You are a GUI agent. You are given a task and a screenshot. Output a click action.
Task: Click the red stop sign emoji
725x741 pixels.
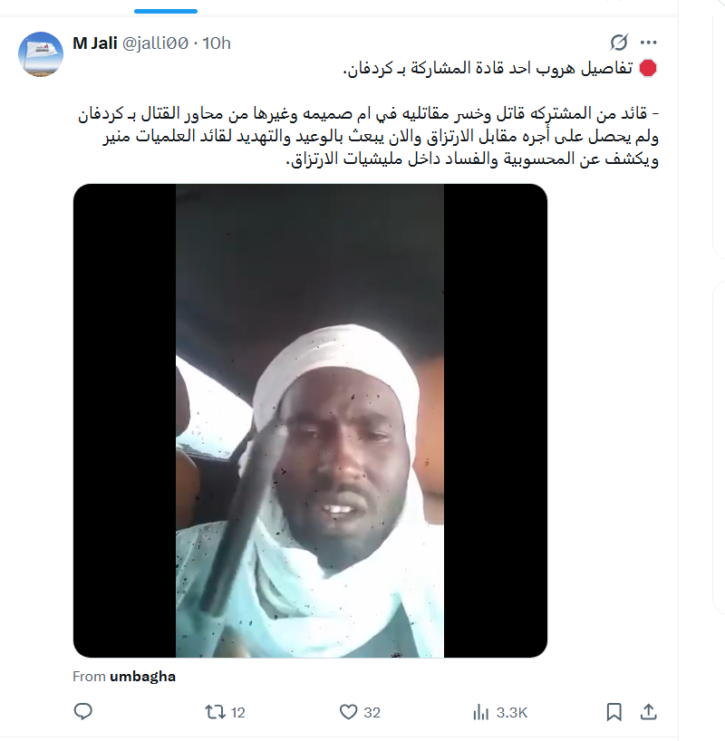click(x=647, y=68)
